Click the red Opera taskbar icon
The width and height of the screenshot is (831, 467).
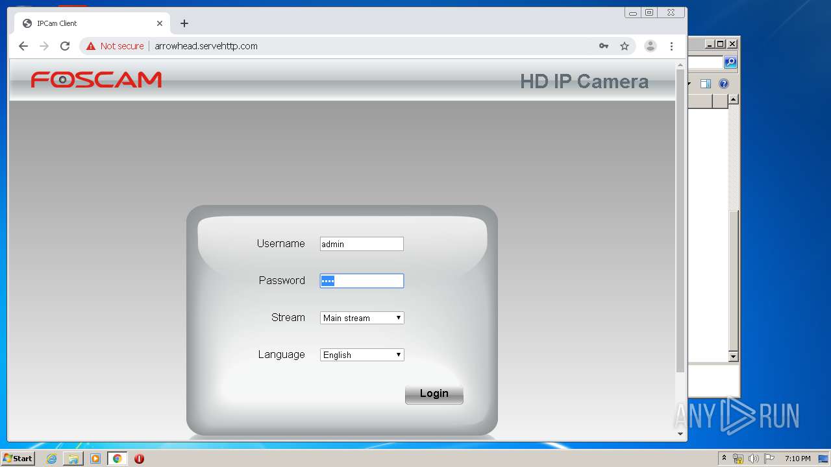[x=139, y=459]
